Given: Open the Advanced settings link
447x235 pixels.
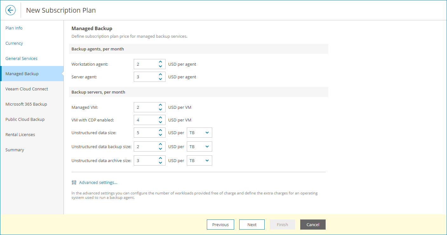Looking at the screenshot, I should 98,182.
